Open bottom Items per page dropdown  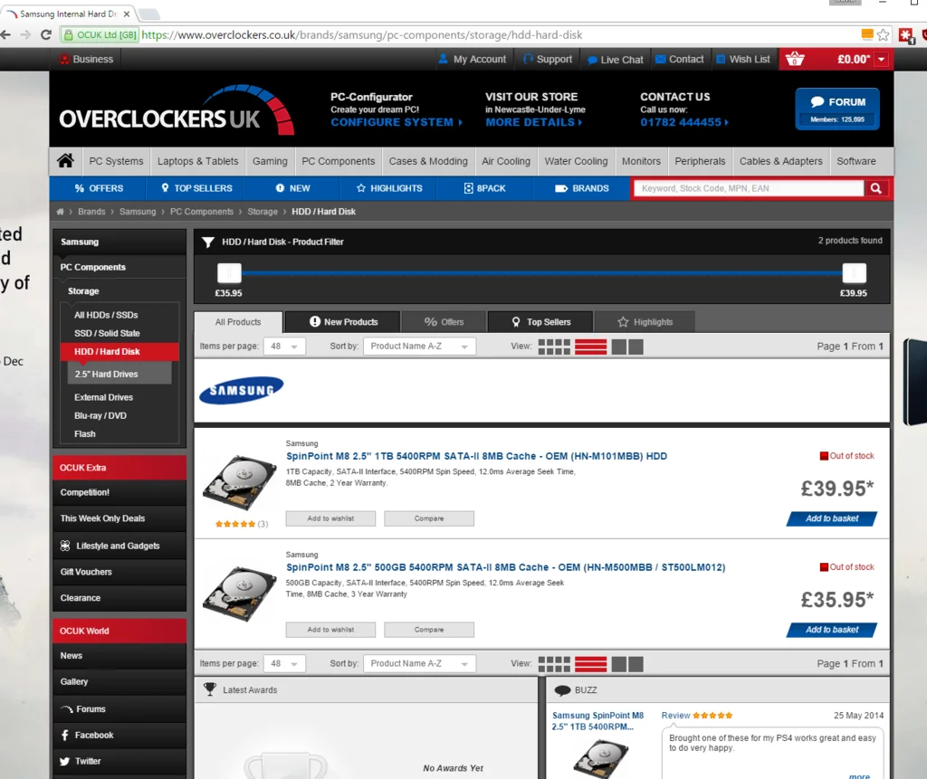click(284, 664)
